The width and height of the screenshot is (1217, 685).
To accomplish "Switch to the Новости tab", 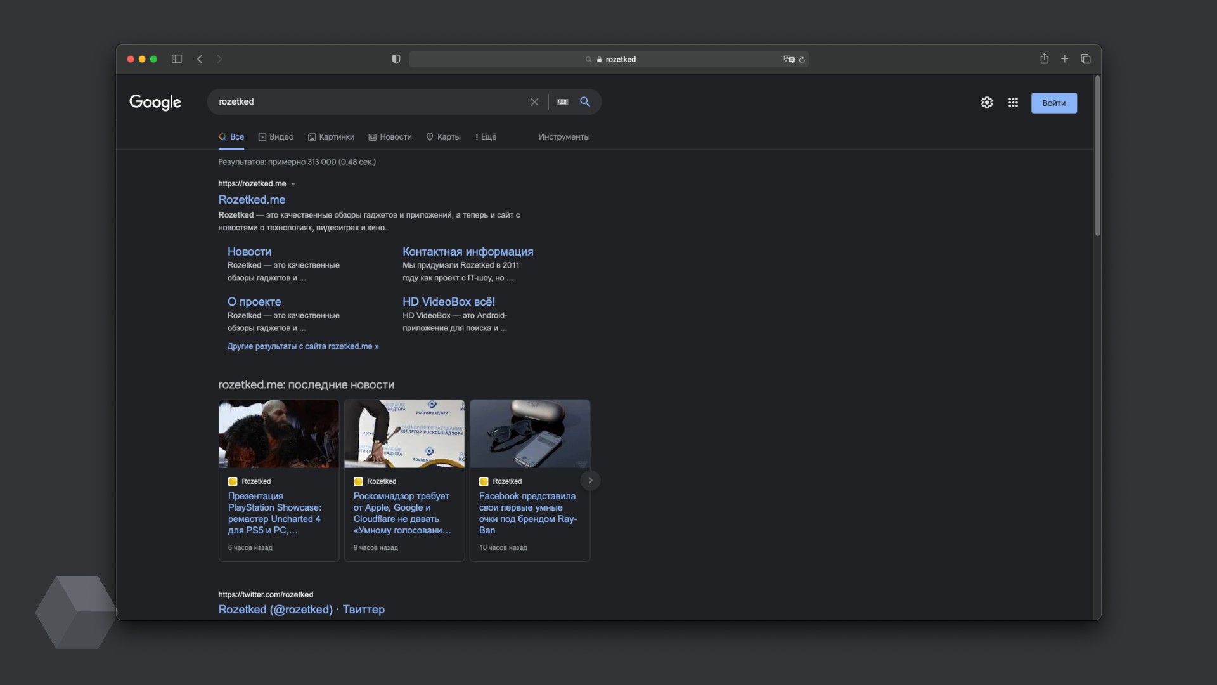I will pos(390,137).
